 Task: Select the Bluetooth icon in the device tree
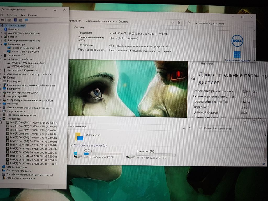(x=5, y=29)
